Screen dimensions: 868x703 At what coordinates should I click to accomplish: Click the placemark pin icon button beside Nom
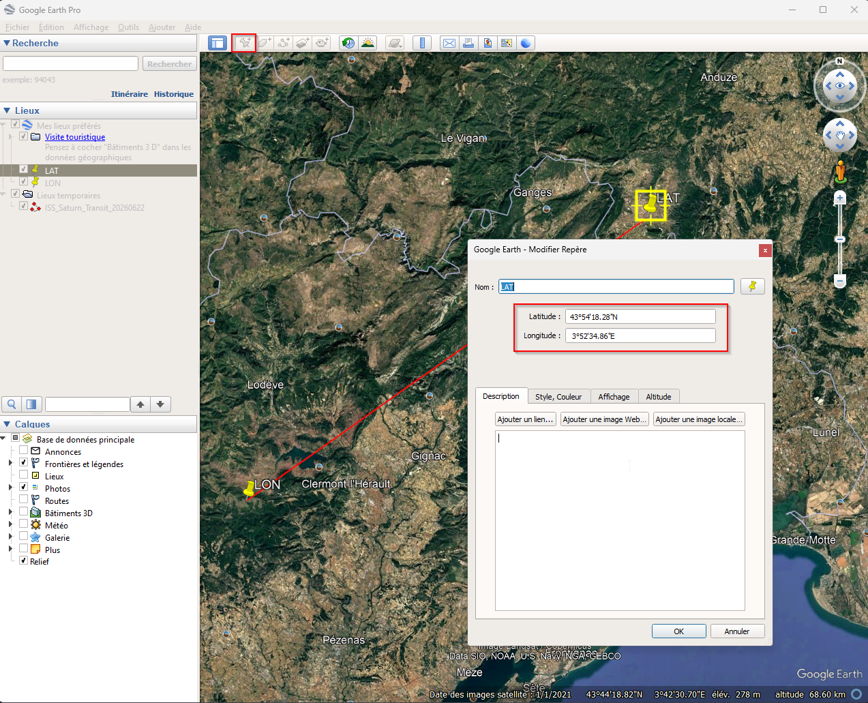[752, 286]
